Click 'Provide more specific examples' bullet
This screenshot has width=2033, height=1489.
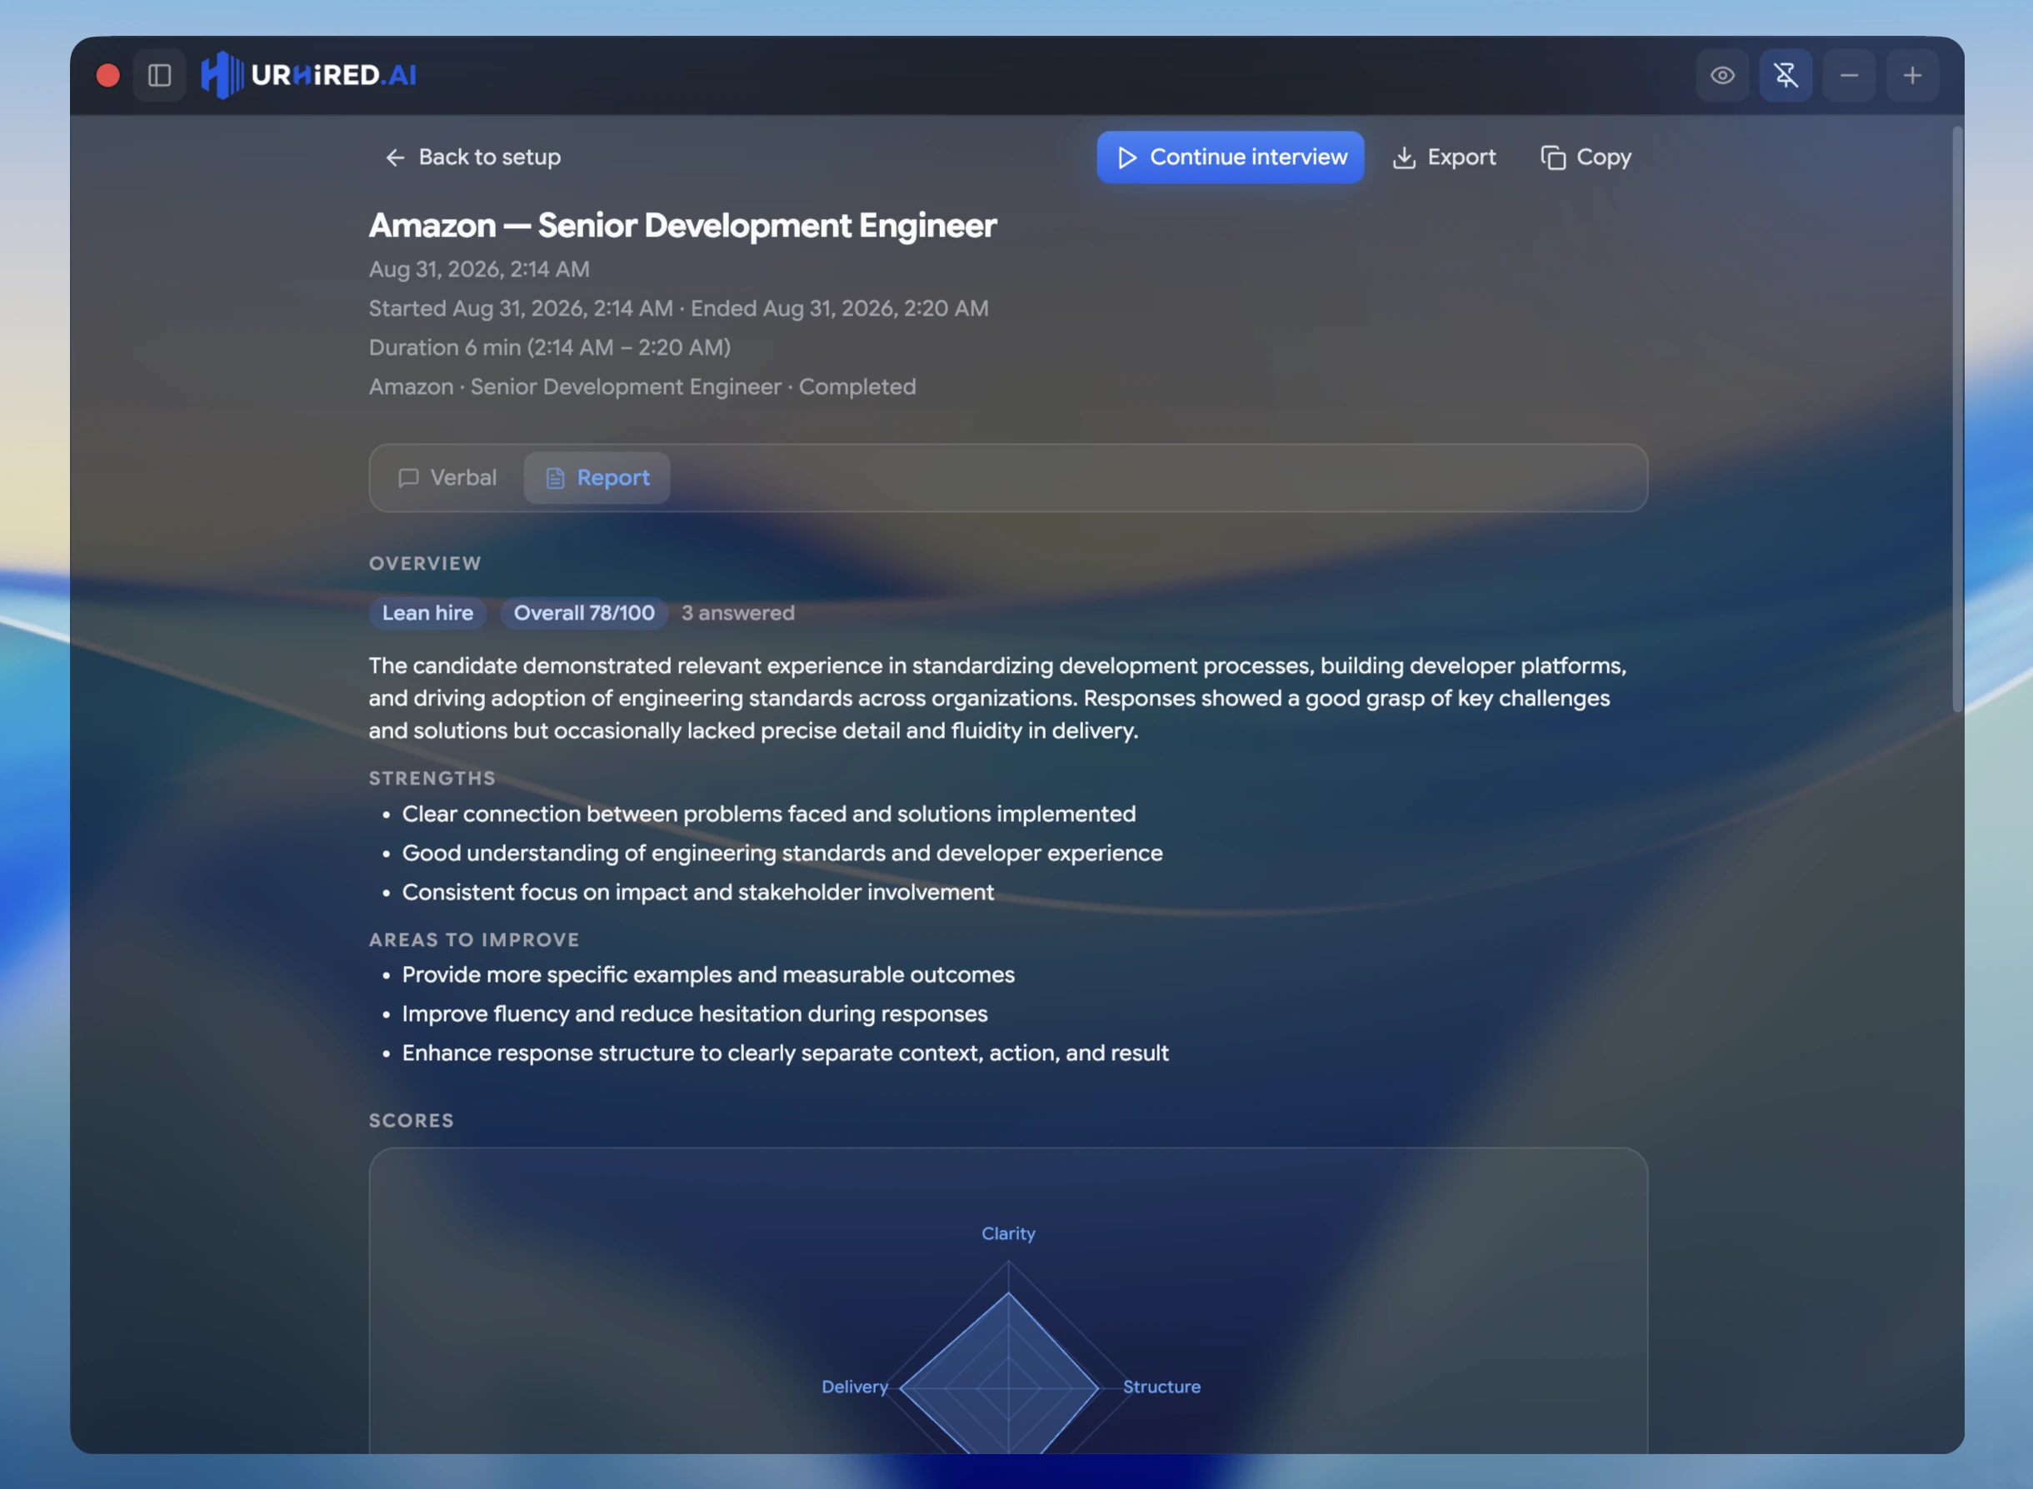click(707, 975)
